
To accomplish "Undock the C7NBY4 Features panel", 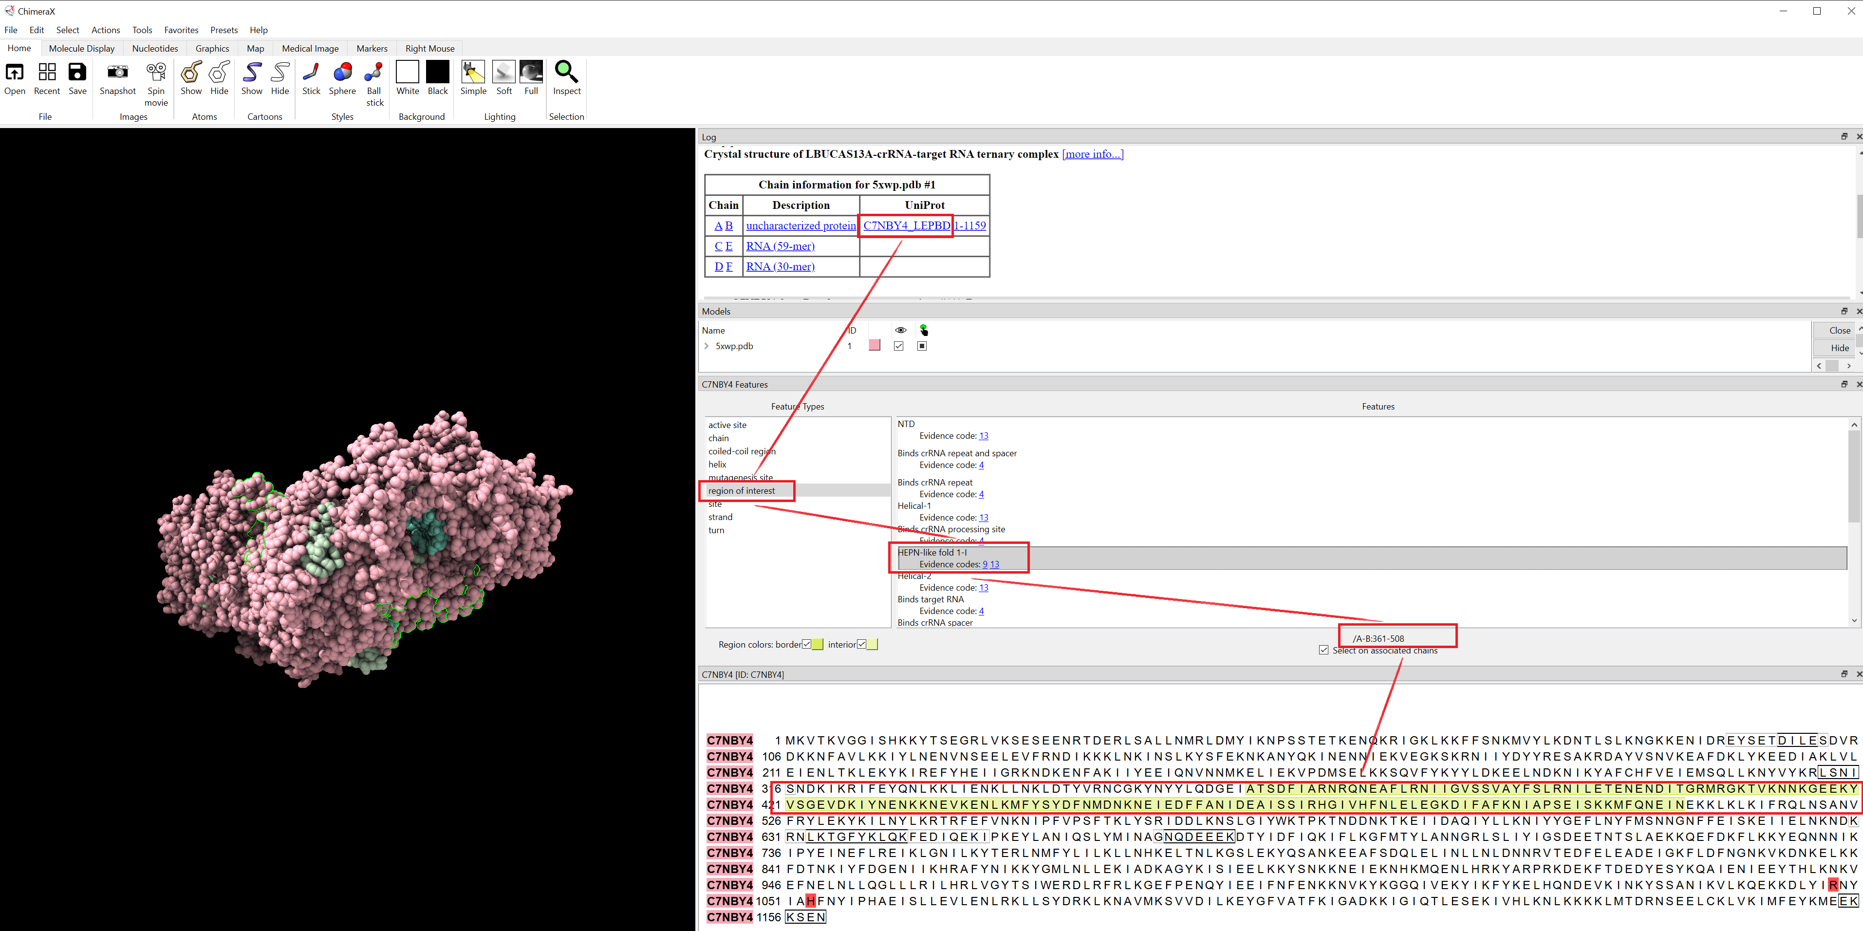I will (1844, 384).
